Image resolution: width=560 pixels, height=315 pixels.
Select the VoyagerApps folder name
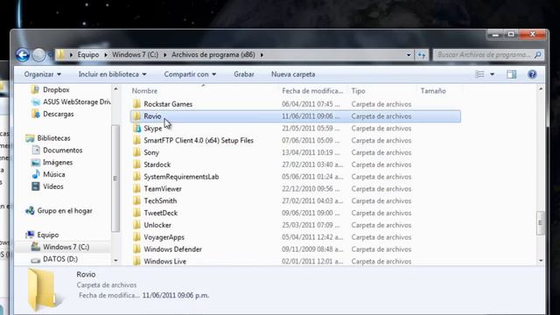point(164,237)
